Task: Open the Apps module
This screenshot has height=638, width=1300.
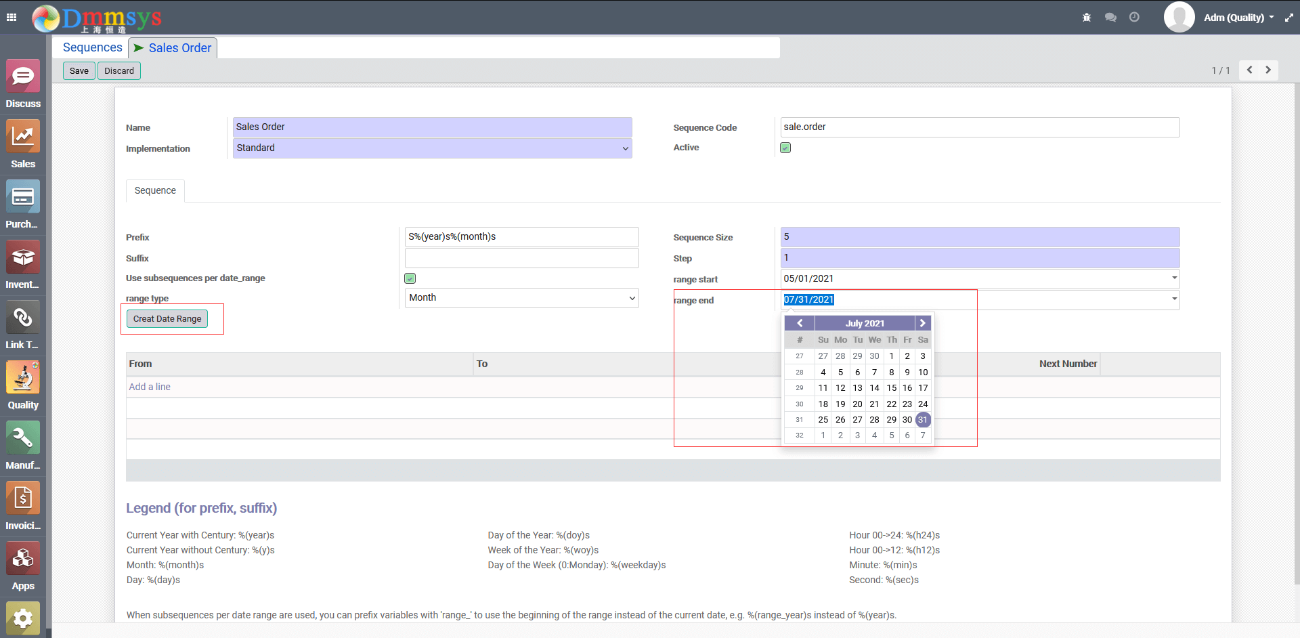Action: 23,566
